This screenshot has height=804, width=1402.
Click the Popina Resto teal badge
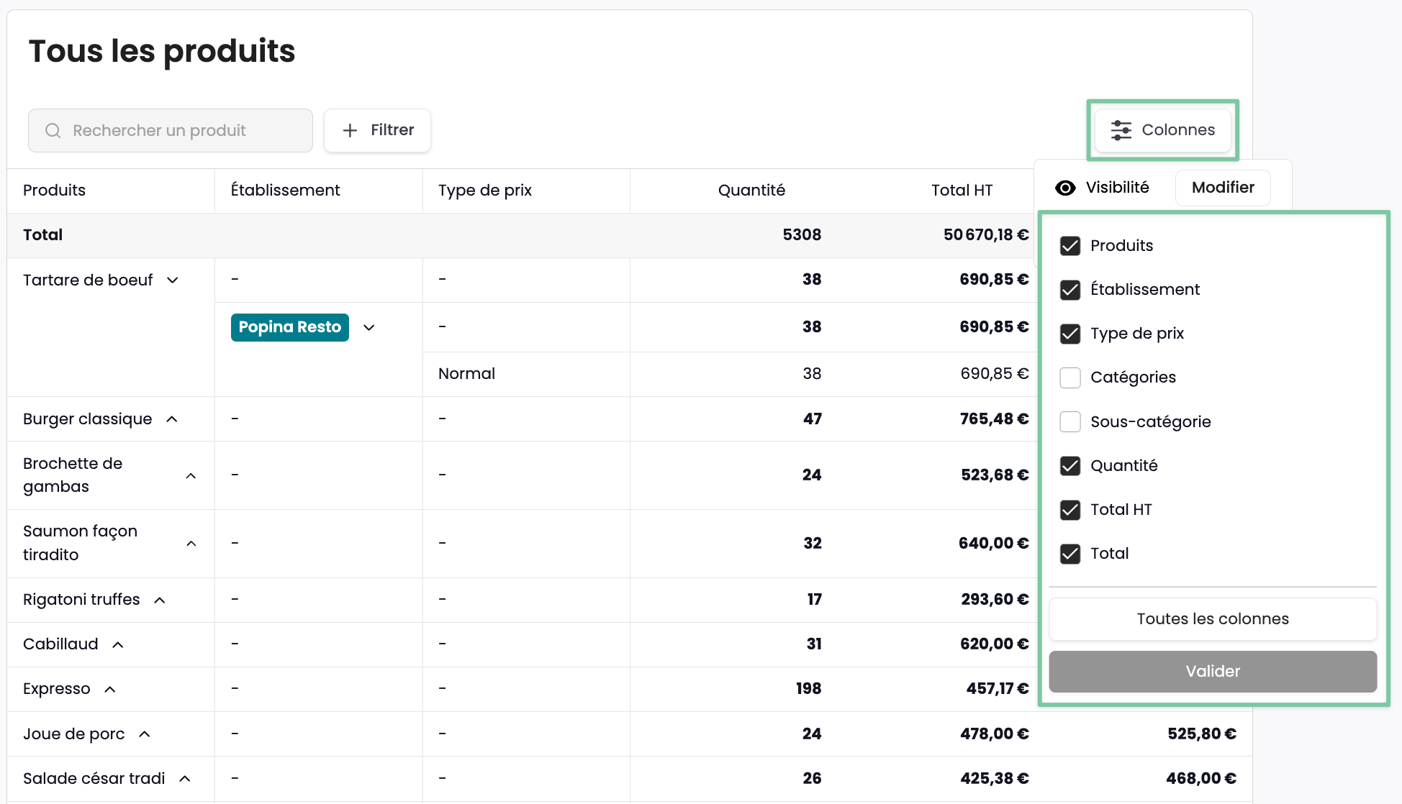click(x=289, y=327)
